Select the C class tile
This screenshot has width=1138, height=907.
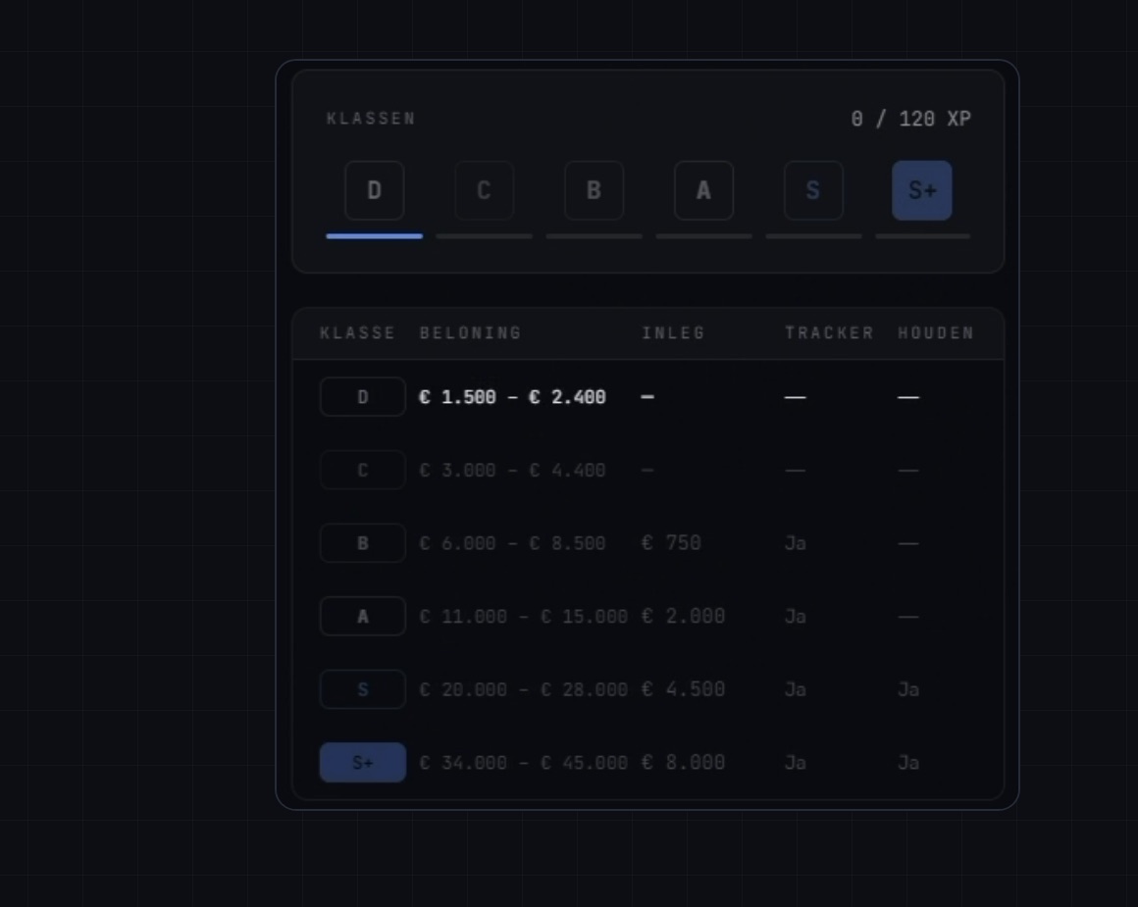pyautogui.click(x=484, y=190)
